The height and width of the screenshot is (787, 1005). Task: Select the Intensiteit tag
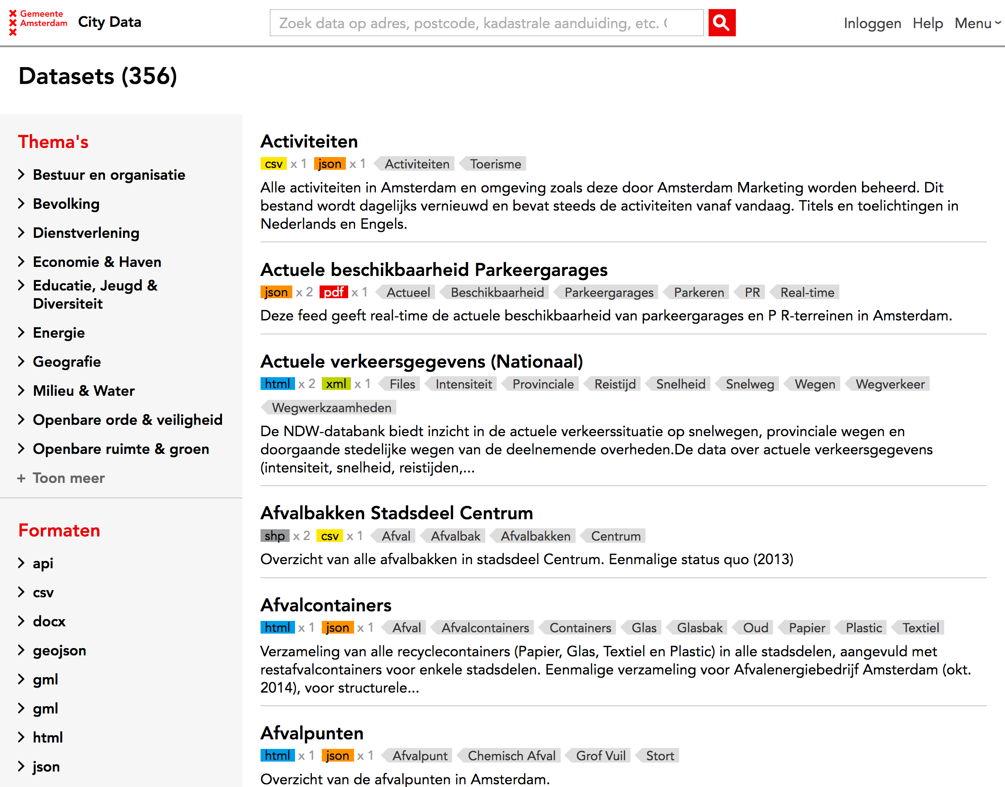461,384
